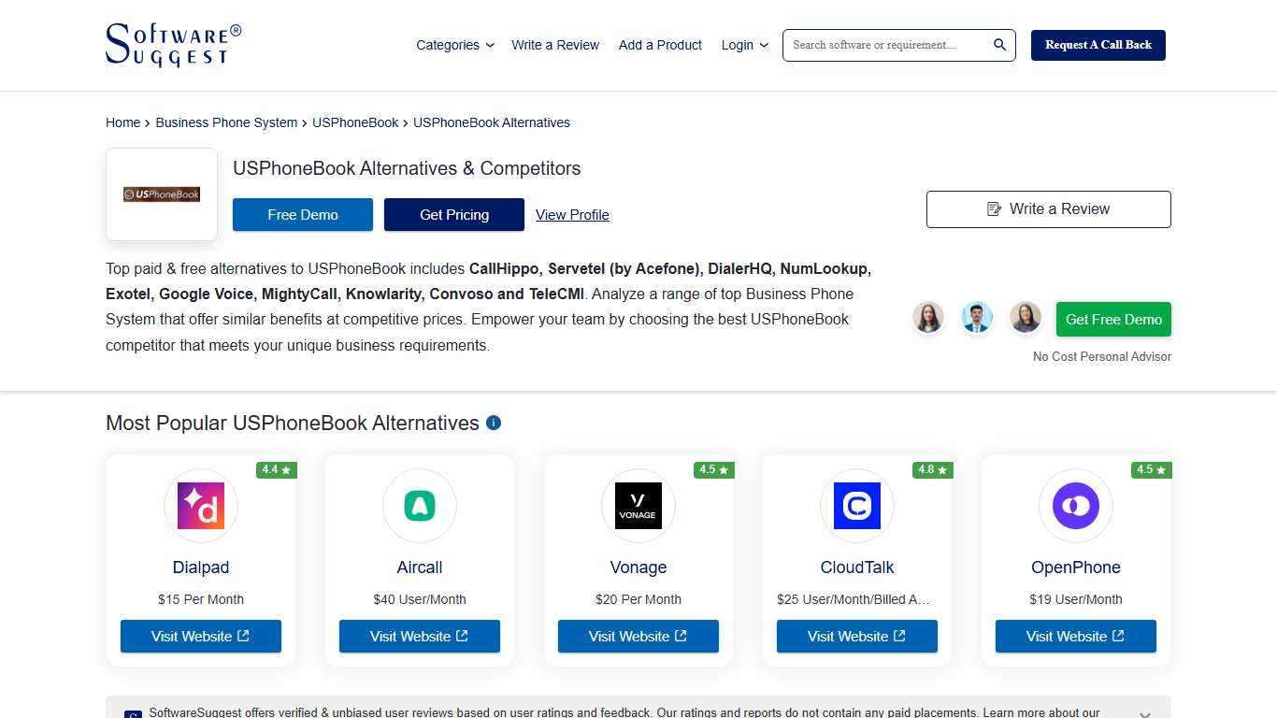The image size is (1277, 718).
Task: Expand the Categories dropdown
Action: click(x=455, y=45)
